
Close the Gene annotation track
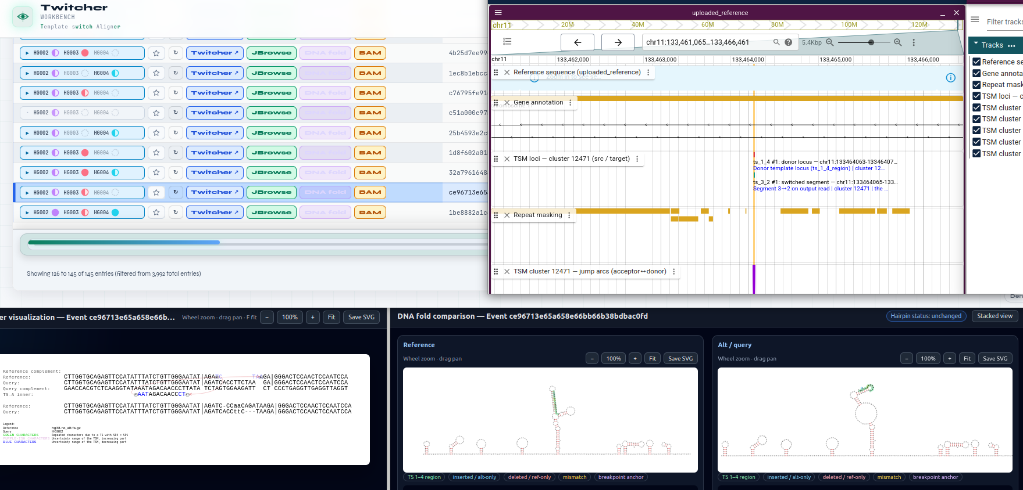pos(507,103)
